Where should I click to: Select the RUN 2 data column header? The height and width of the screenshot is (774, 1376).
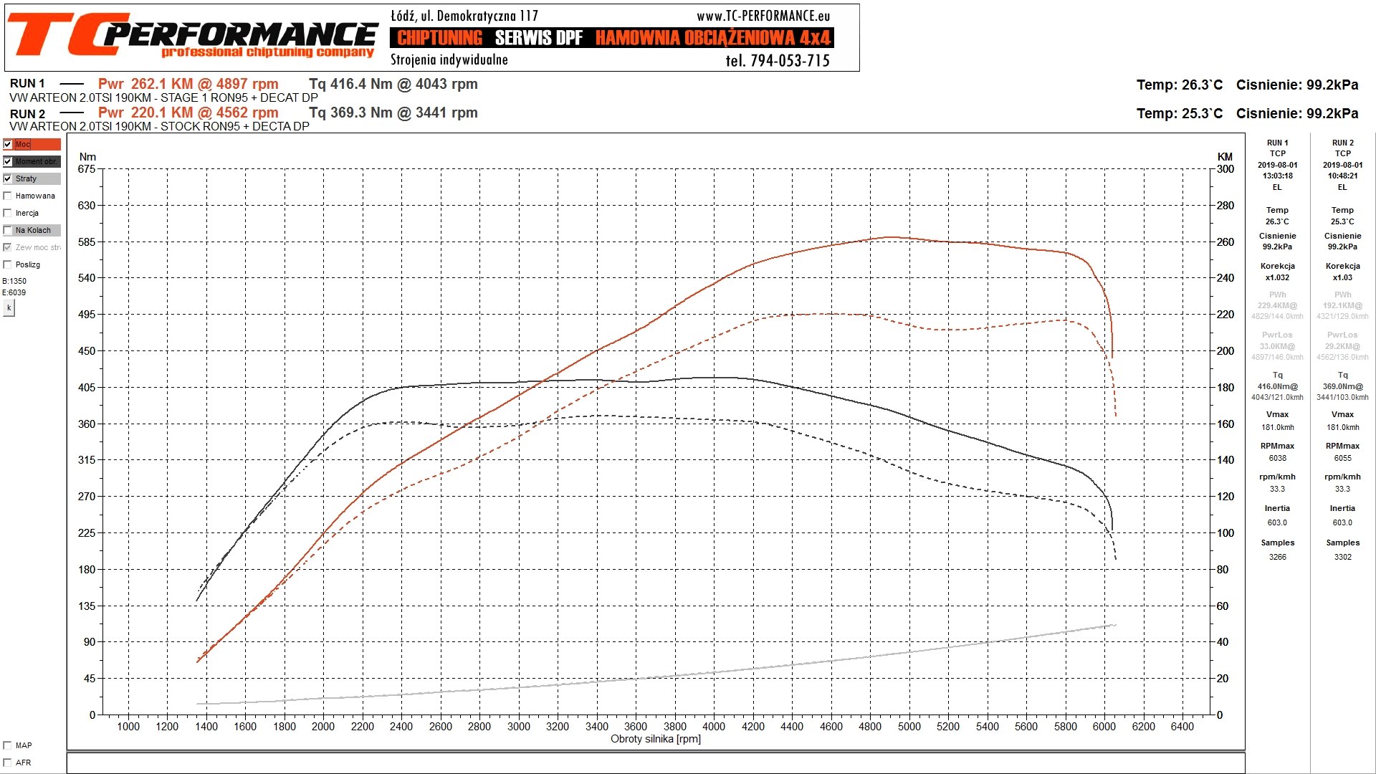click(1342, 143)
